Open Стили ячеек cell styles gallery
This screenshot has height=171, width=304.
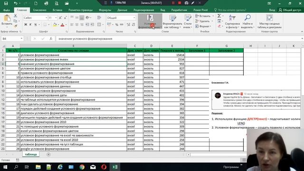[188, 21]
